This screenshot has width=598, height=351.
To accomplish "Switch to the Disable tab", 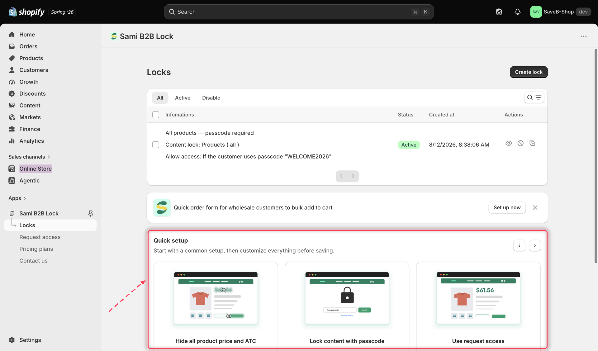I will tap(211, 98).
